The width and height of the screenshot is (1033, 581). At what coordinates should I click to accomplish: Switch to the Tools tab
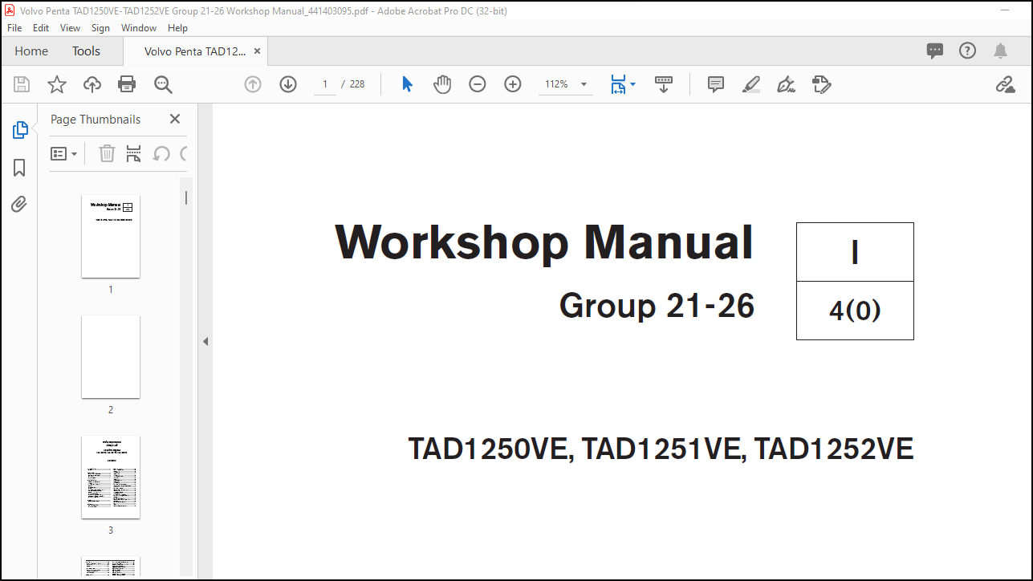[86, 51]
